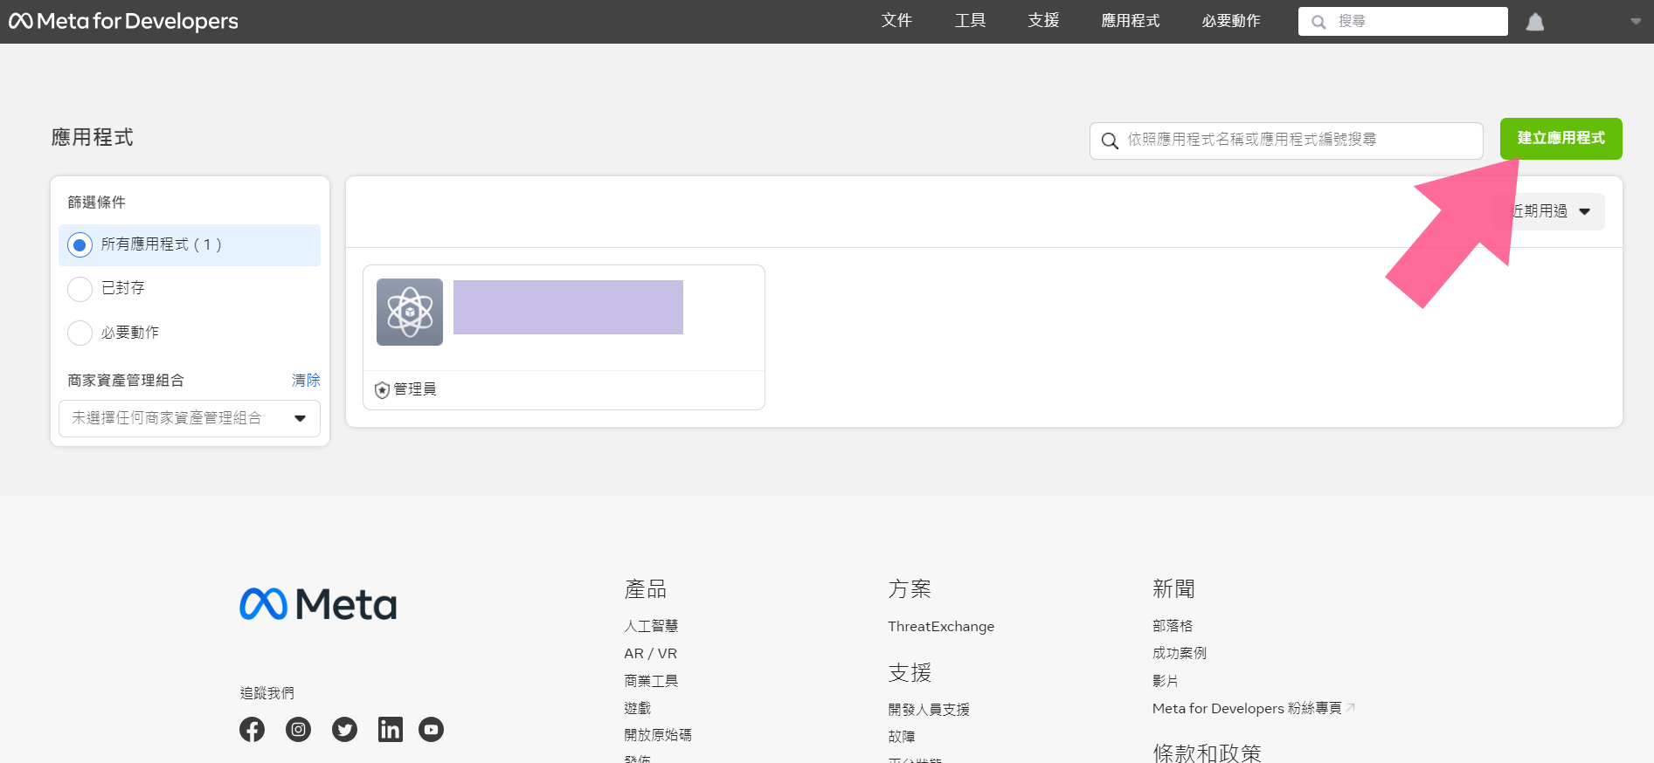Click the app's atom icon thumbnail
Viewport: 1654px width, 763px height.
click(410, 312)
